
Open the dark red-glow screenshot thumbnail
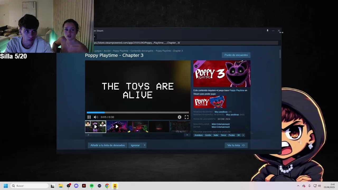point(159,127)
